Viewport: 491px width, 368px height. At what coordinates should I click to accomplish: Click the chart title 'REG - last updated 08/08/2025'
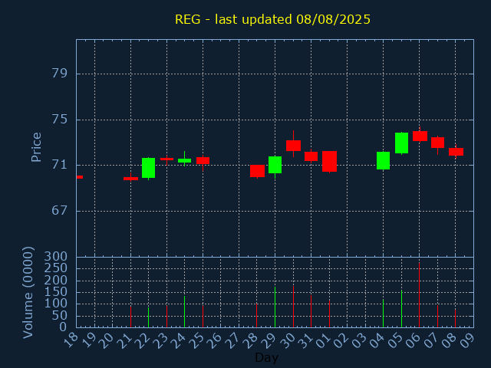click(x=272, y=19)
